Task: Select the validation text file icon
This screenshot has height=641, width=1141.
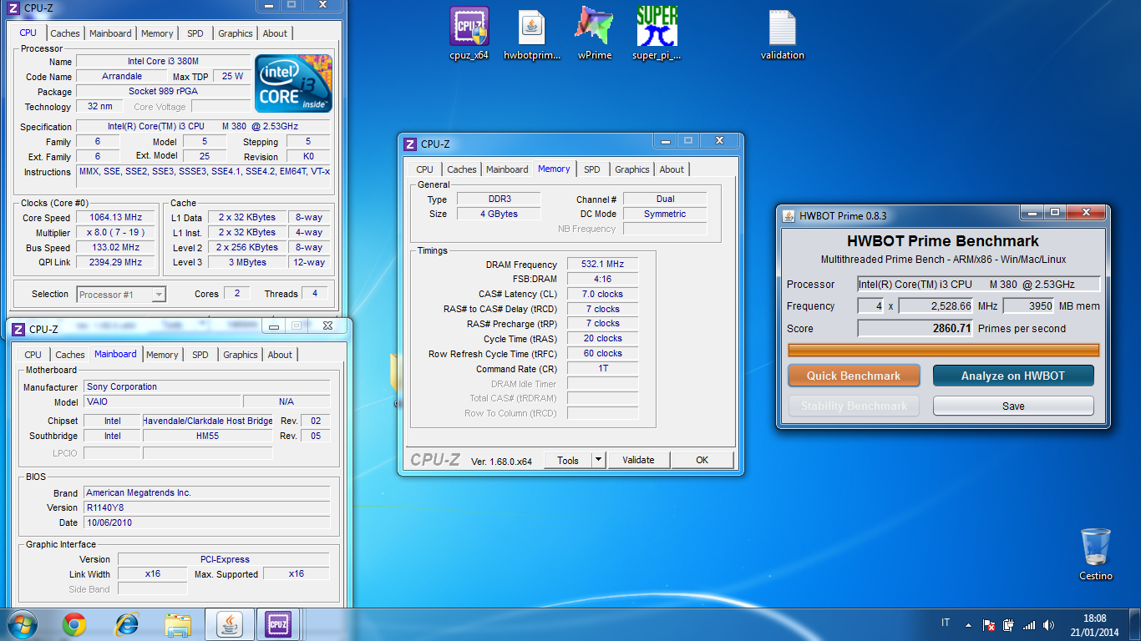Action: point(783,34)
